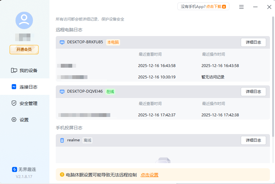
Task: Open 详细日志 for the realme phone
Action: 253,140
